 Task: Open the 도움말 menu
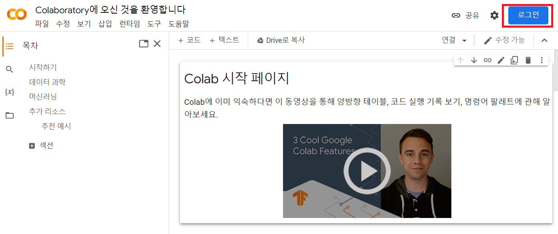[179, 24]
